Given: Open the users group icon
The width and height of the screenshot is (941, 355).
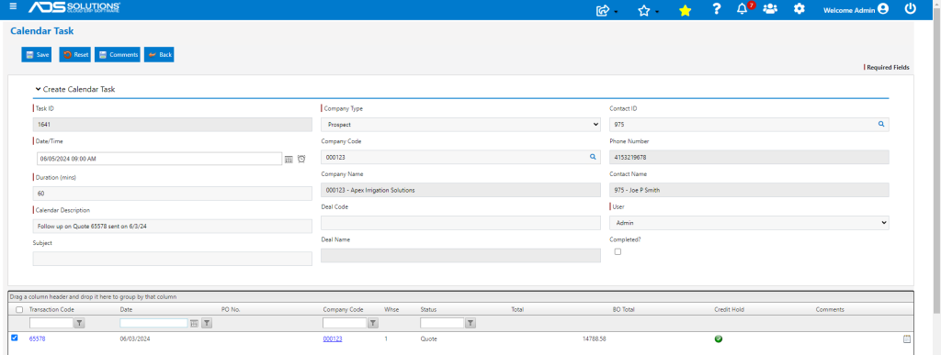Looking at the screenshot, I should (x=770, y=9).
